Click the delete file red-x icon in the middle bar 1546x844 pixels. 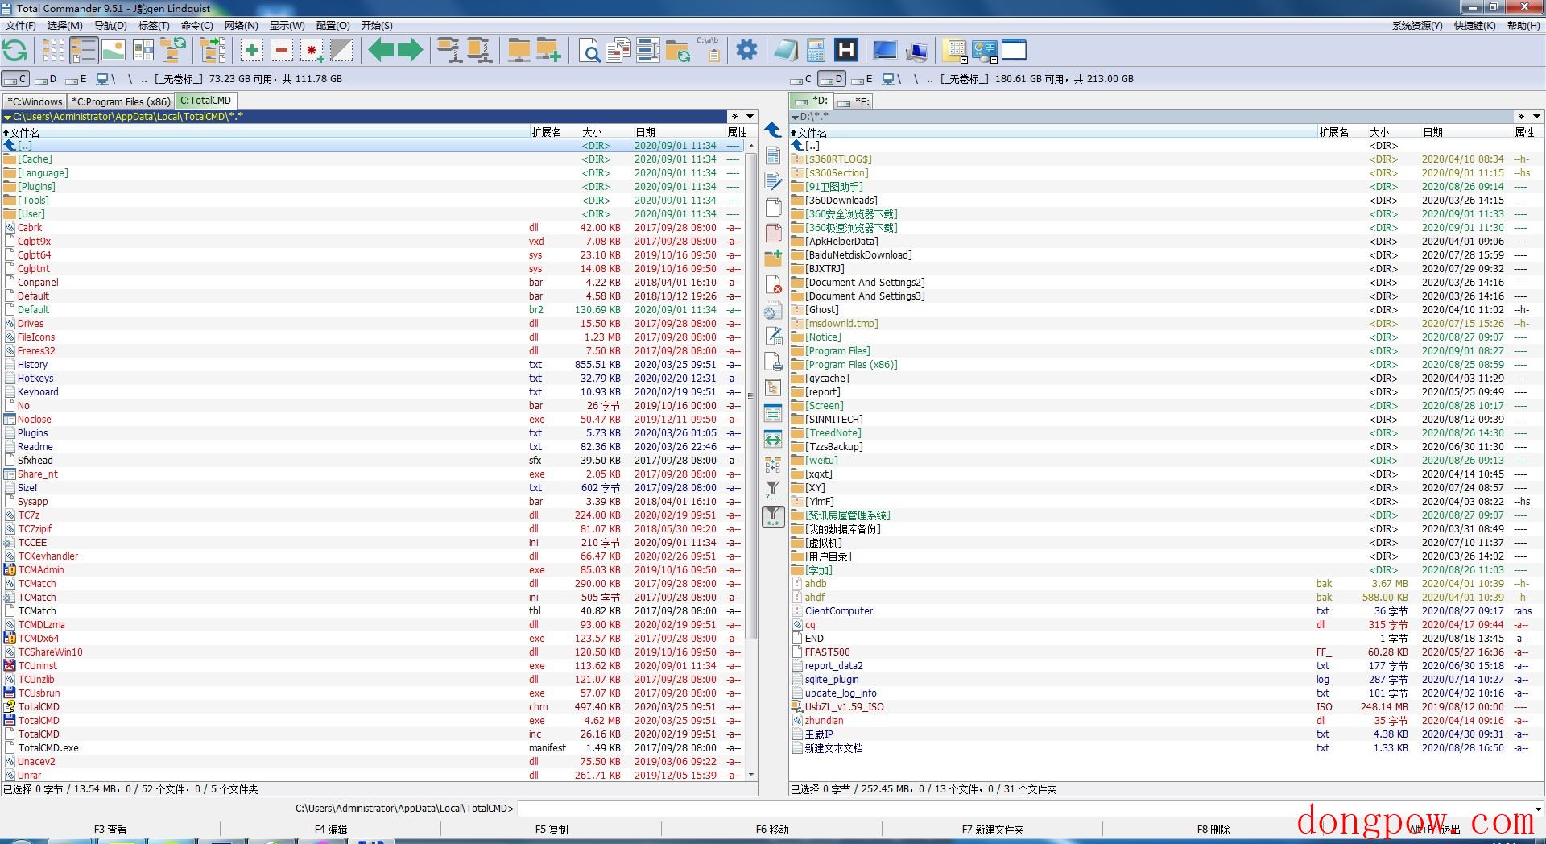[773, 284]
